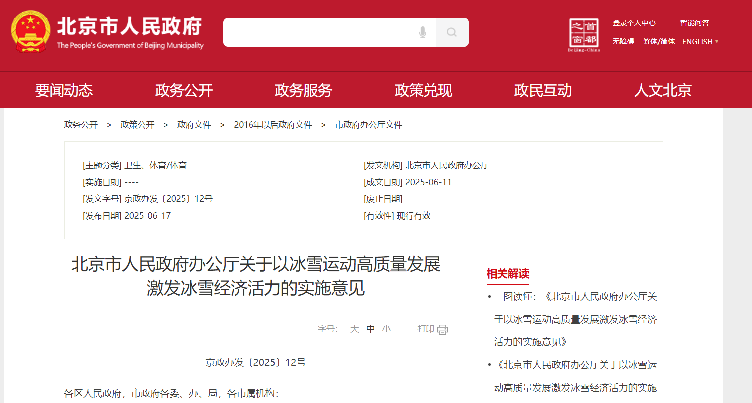This screenshot has height=403, width=752.
Task: Go to 要闻动态 section
Action: 64,90
